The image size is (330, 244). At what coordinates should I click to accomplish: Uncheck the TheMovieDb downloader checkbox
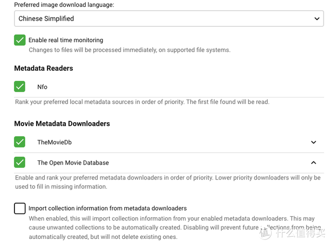[20, 142]
